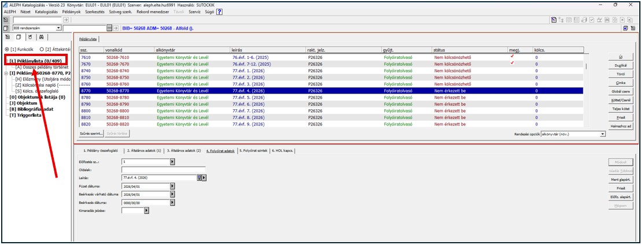Screen dimensions: 641x245
Task: Click arrow button next to Beérkezés várható dátuma
Action: click(172, 194)
